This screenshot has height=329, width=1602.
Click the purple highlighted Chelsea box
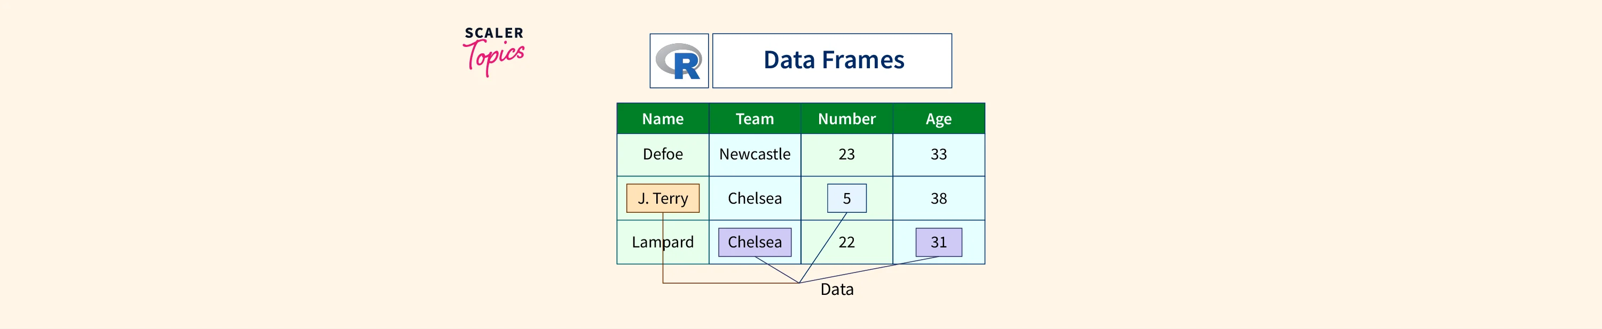(x=755, y=242)
